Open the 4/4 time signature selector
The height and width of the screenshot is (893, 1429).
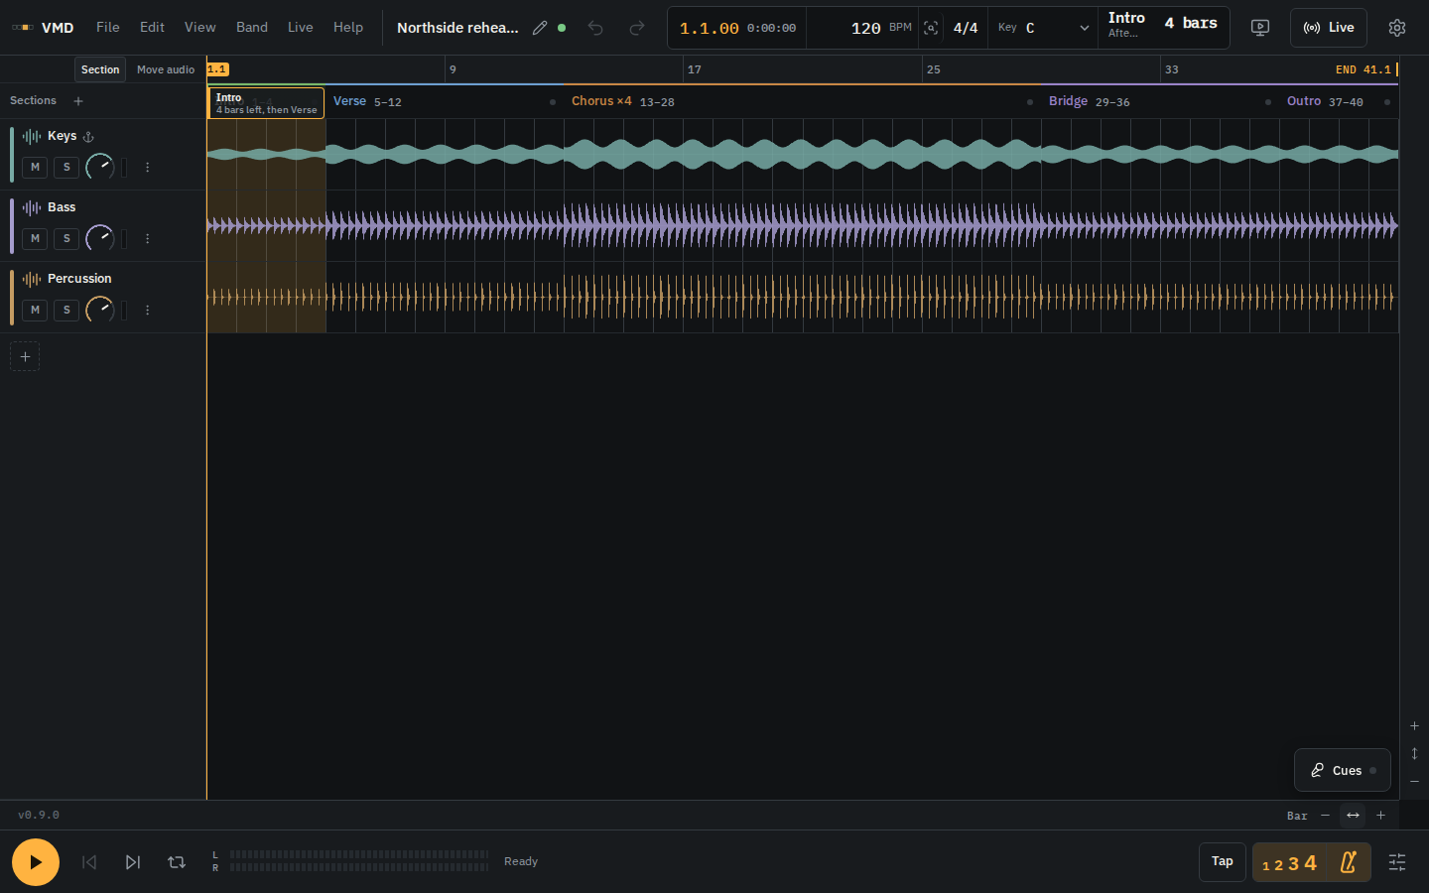coord(966,28)
